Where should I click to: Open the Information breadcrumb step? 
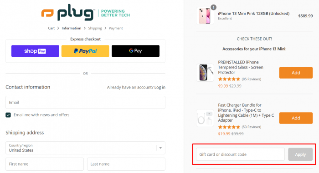[x=72, y=28]
